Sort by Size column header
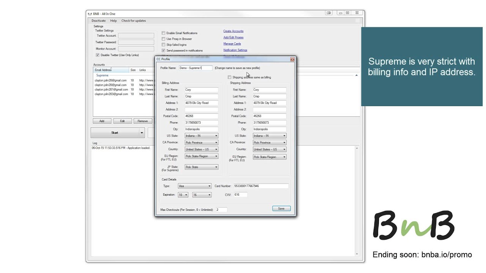This screenshot has height=273, width=486. tap(134, 70)
